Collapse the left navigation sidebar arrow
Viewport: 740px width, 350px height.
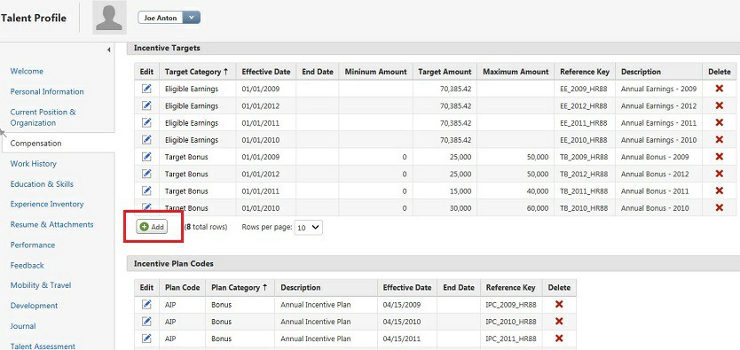108,50
